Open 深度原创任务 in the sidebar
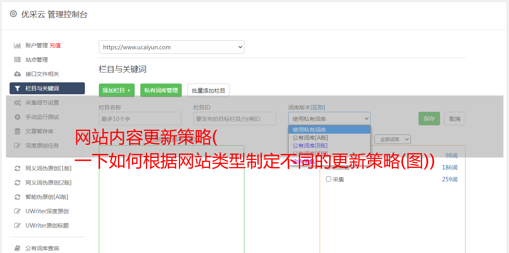The width and height of the screenshot is (509, 253). (x=42, y=146)
